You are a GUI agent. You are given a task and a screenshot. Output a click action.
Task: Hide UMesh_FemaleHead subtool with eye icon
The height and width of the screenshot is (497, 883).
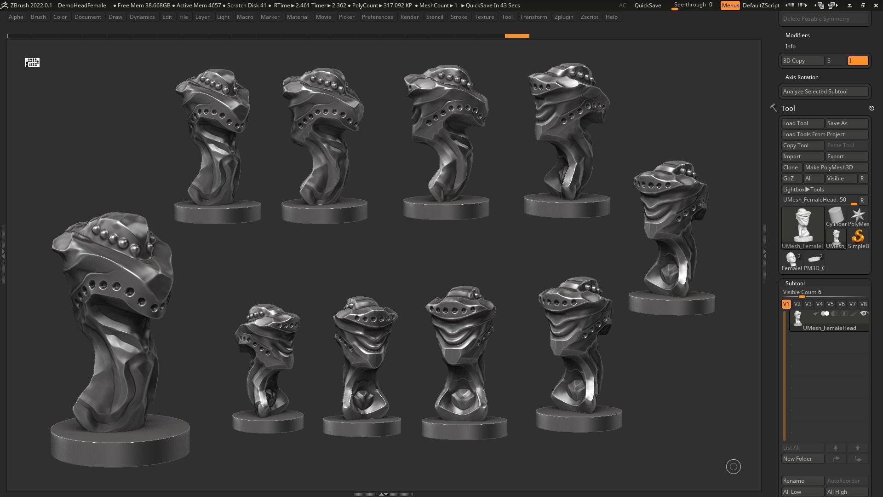[864, 314]
